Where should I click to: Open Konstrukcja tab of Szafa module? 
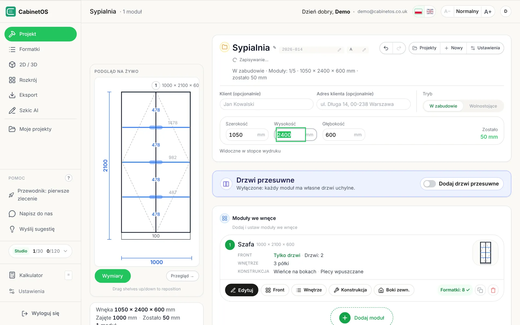click(x=350, y=290)
